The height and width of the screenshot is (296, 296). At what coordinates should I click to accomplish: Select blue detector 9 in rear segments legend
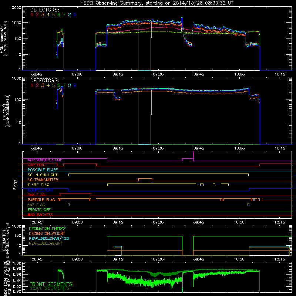coord(75,85)
